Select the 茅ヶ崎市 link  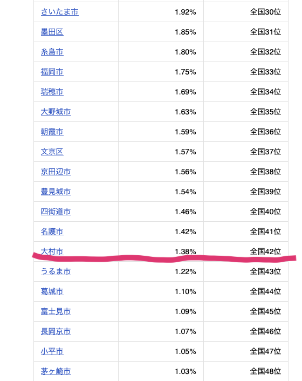click(56, 371)
